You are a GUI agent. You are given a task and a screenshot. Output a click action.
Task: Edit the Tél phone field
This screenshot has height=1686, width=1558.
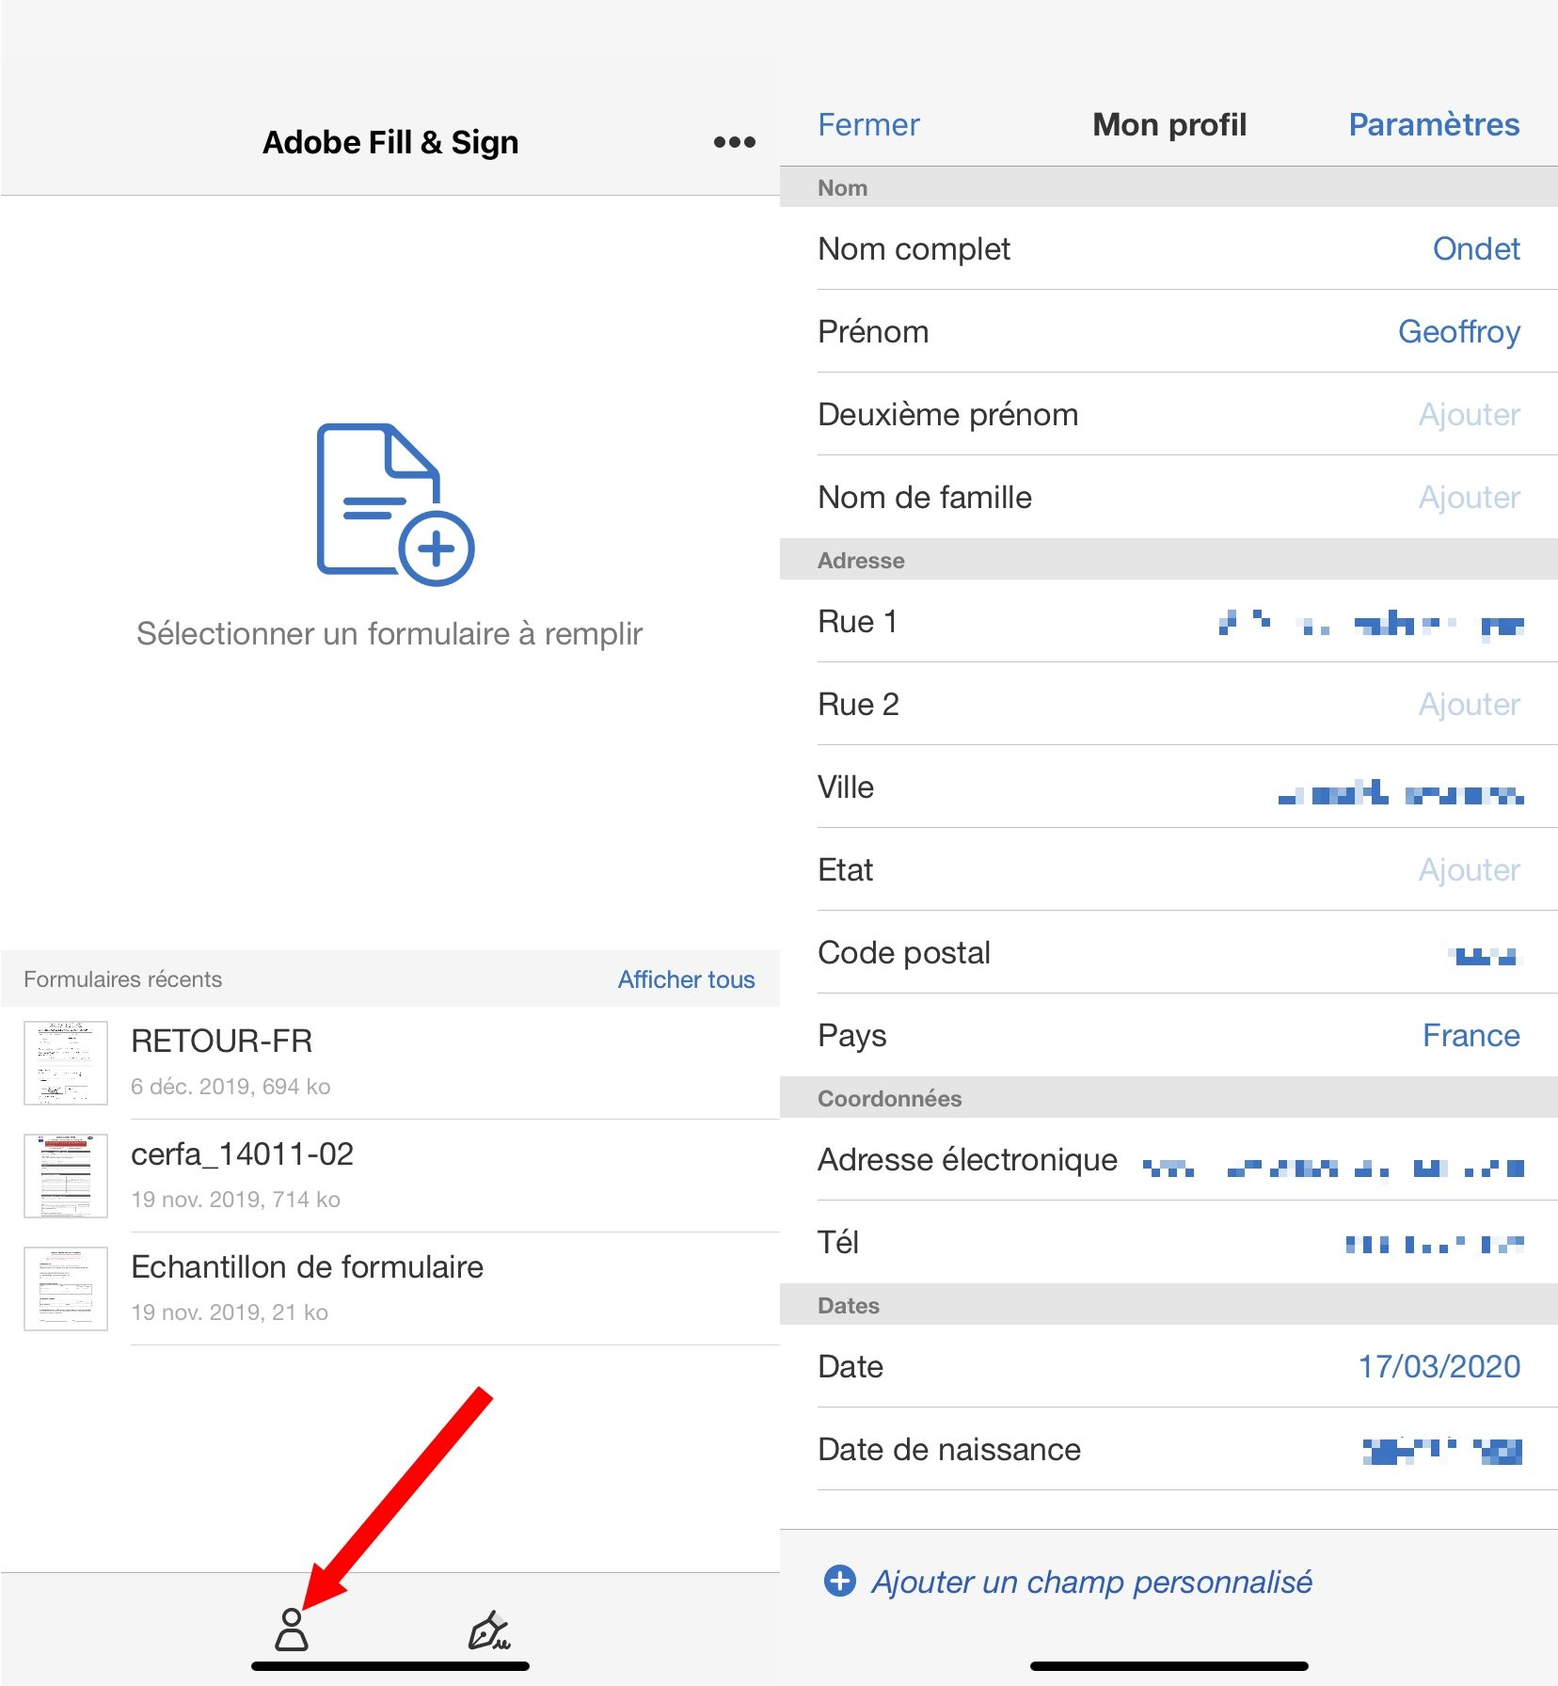(x=1168, y=1242)
